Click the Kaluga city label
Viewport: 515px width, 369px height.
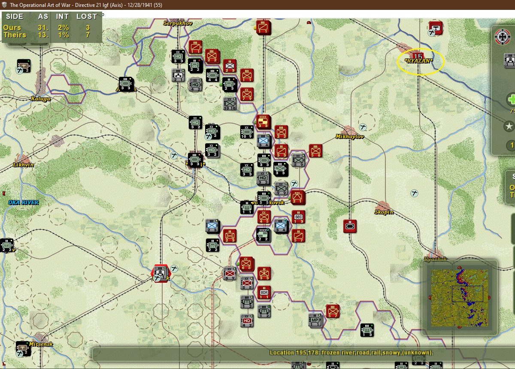pyautogui.click(x=41, y=99)
